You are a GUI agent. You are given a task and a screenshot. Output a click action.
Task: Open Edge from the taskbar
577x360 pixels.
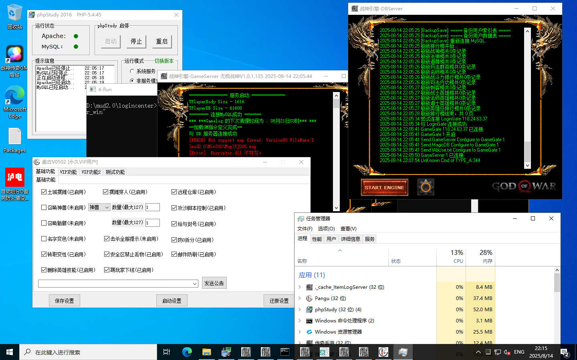[x=187, y=352]
